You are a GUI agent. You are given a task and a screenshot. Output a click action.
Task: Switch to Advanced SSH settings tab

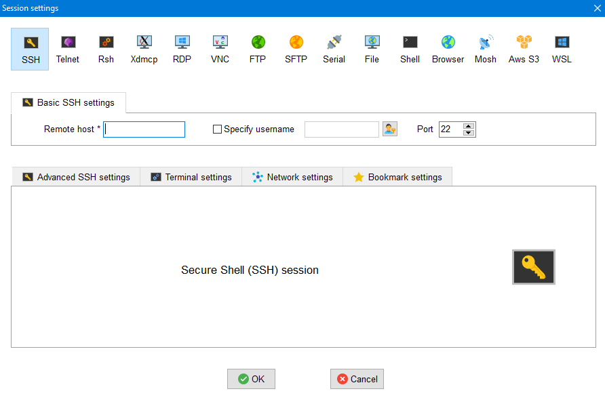pyautogui.click(x=76, y=177)
